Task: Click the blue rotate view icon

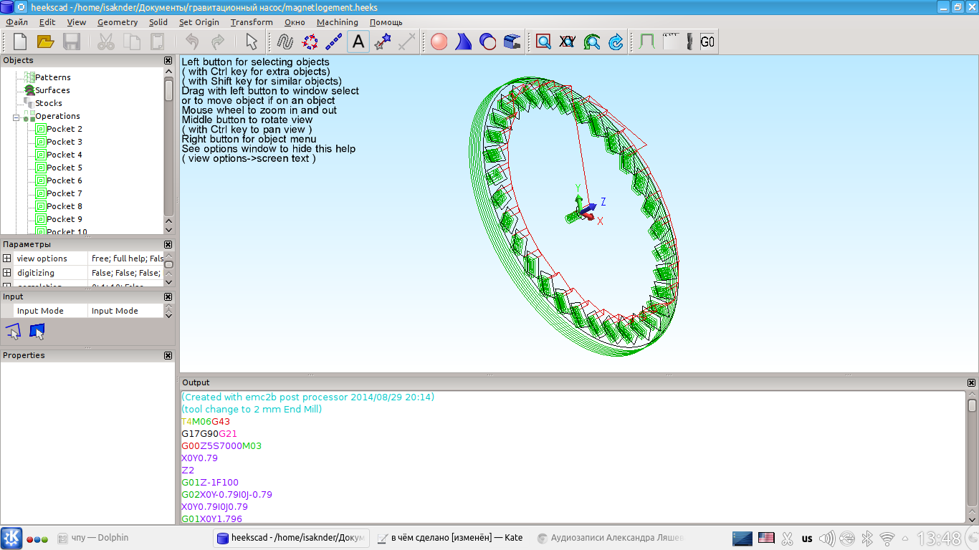Action: pos(616,42)
